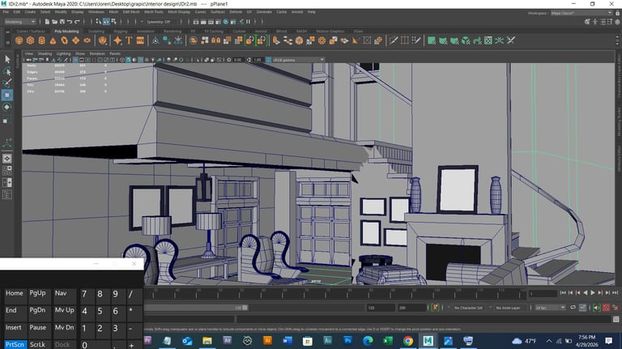The height and width of the screenshot is (349, 622).
Task: Open the Rigging shelf tab
Action: click(120, 31)
